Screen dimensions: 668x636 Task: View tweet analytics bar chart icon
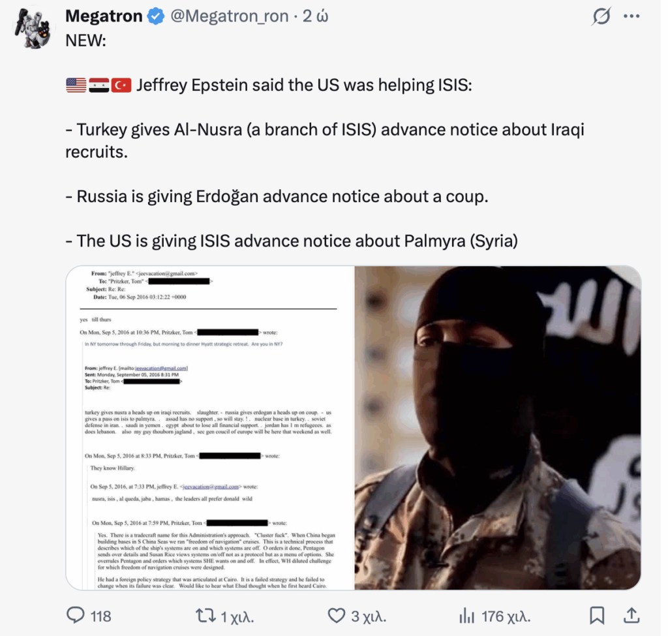[x=466, y=616]
